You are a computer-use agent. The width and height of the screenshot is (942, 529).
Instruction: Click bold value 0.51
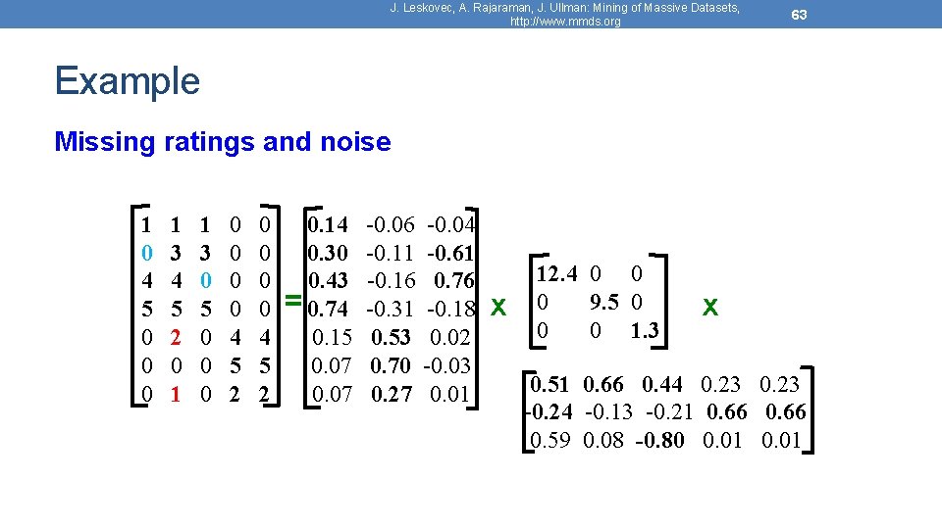[549, 384]
